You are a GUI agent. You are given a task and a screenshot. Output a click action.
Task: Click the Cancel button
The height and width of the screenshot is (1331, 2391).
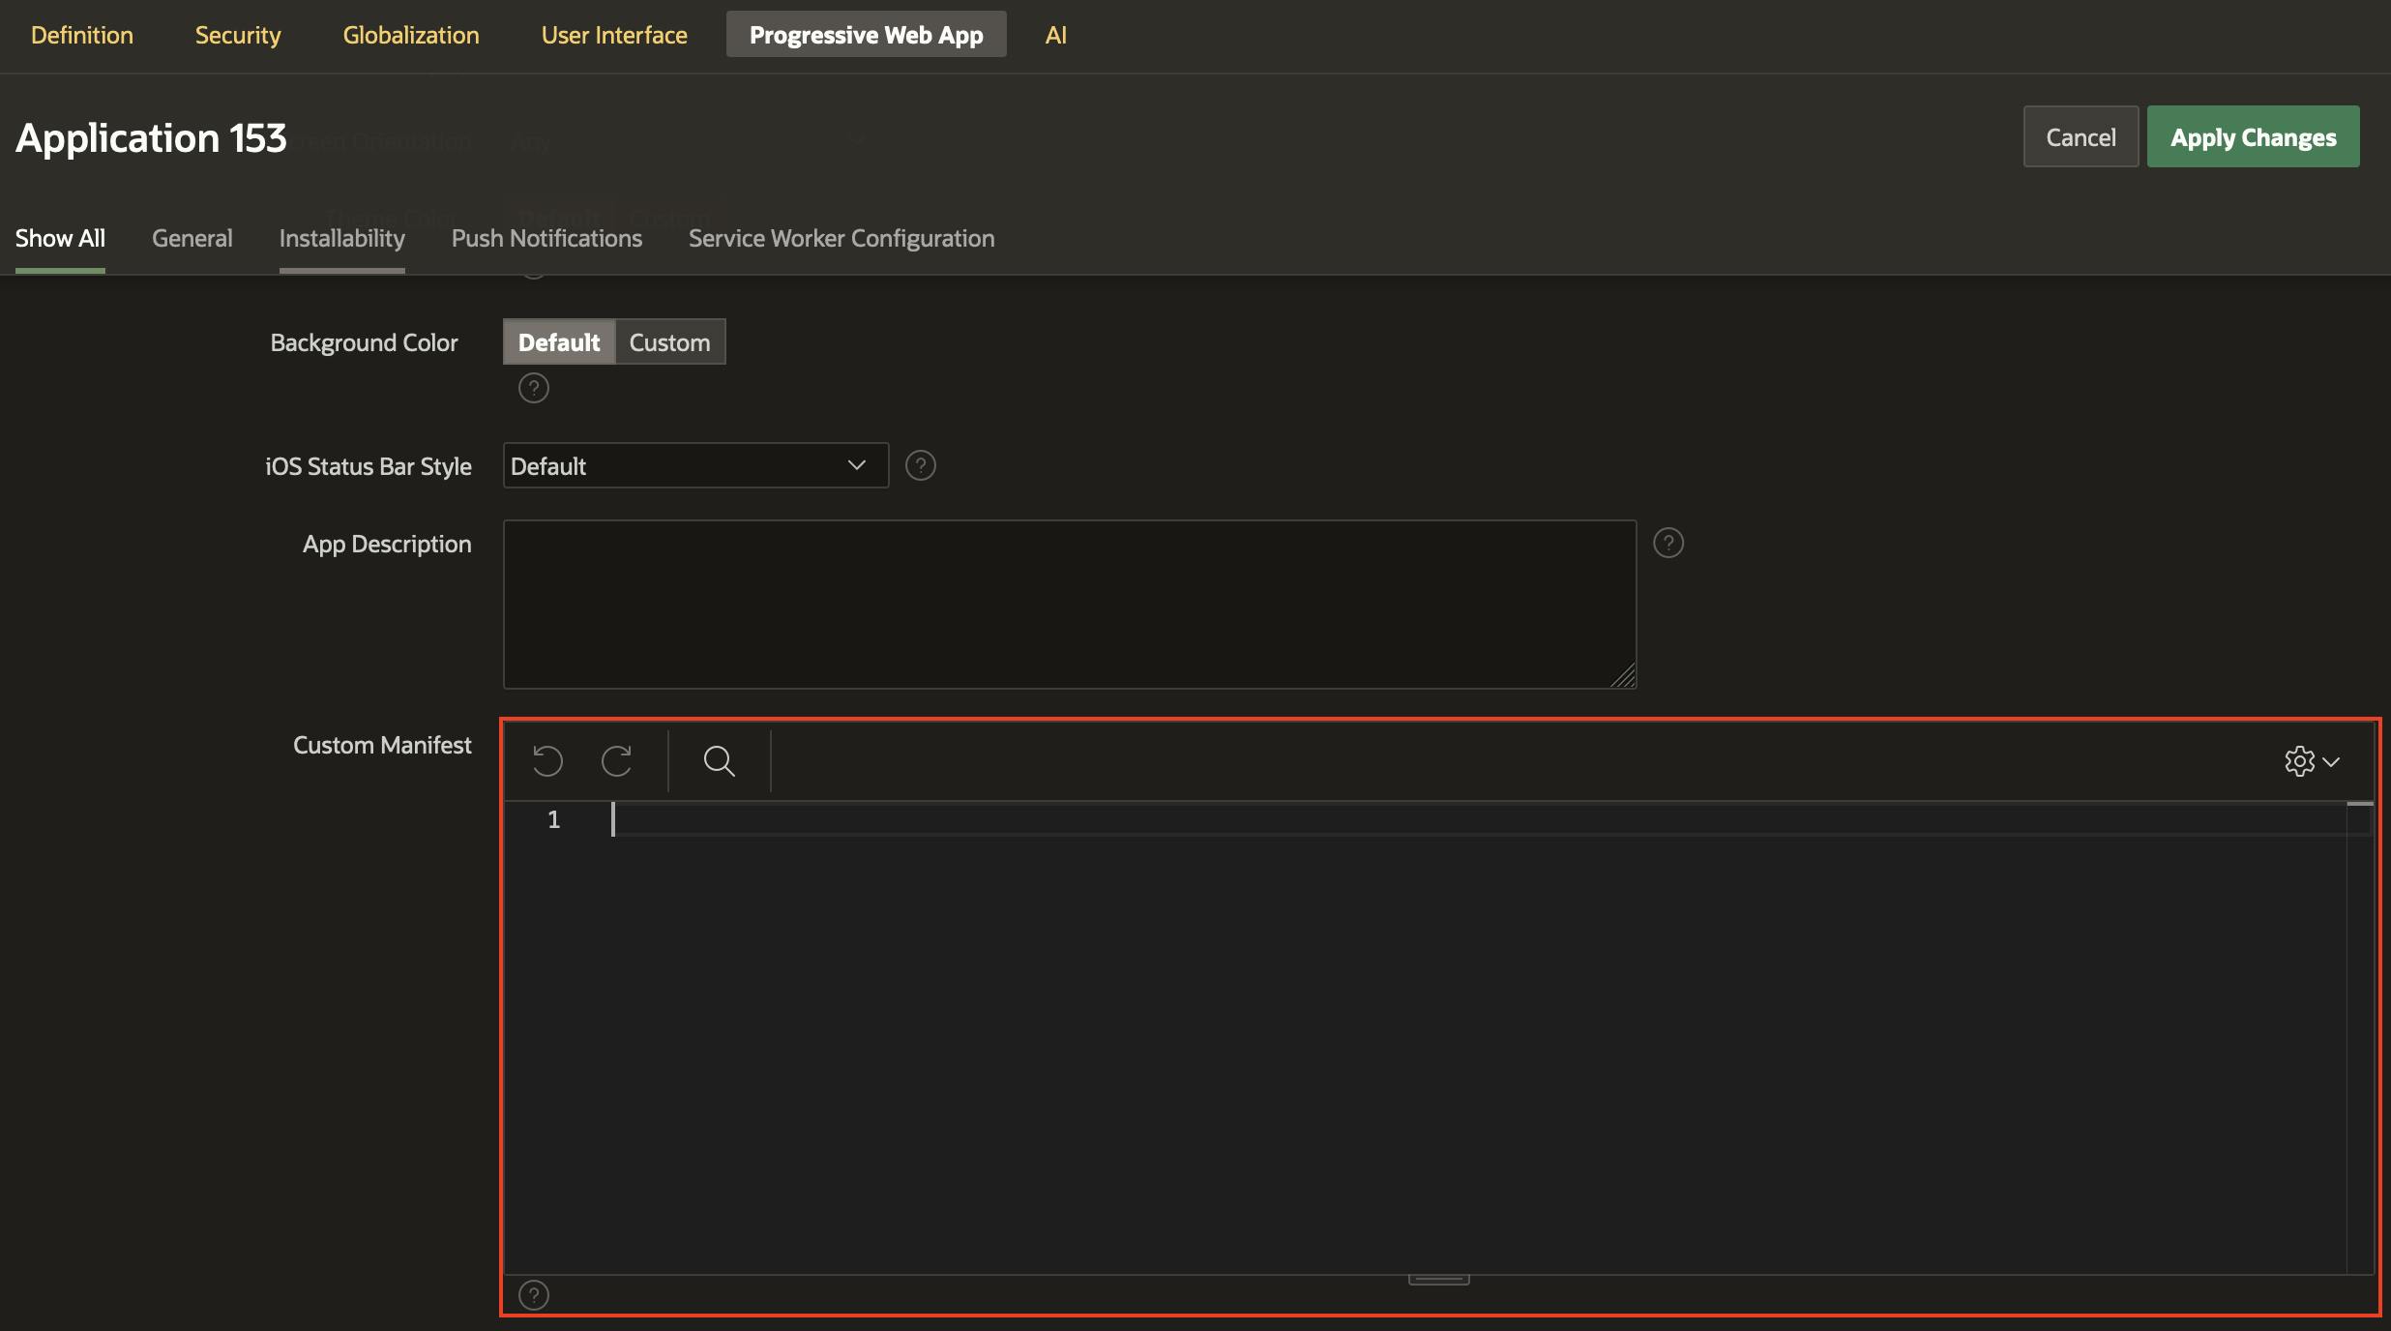[x=2081, y=134]
